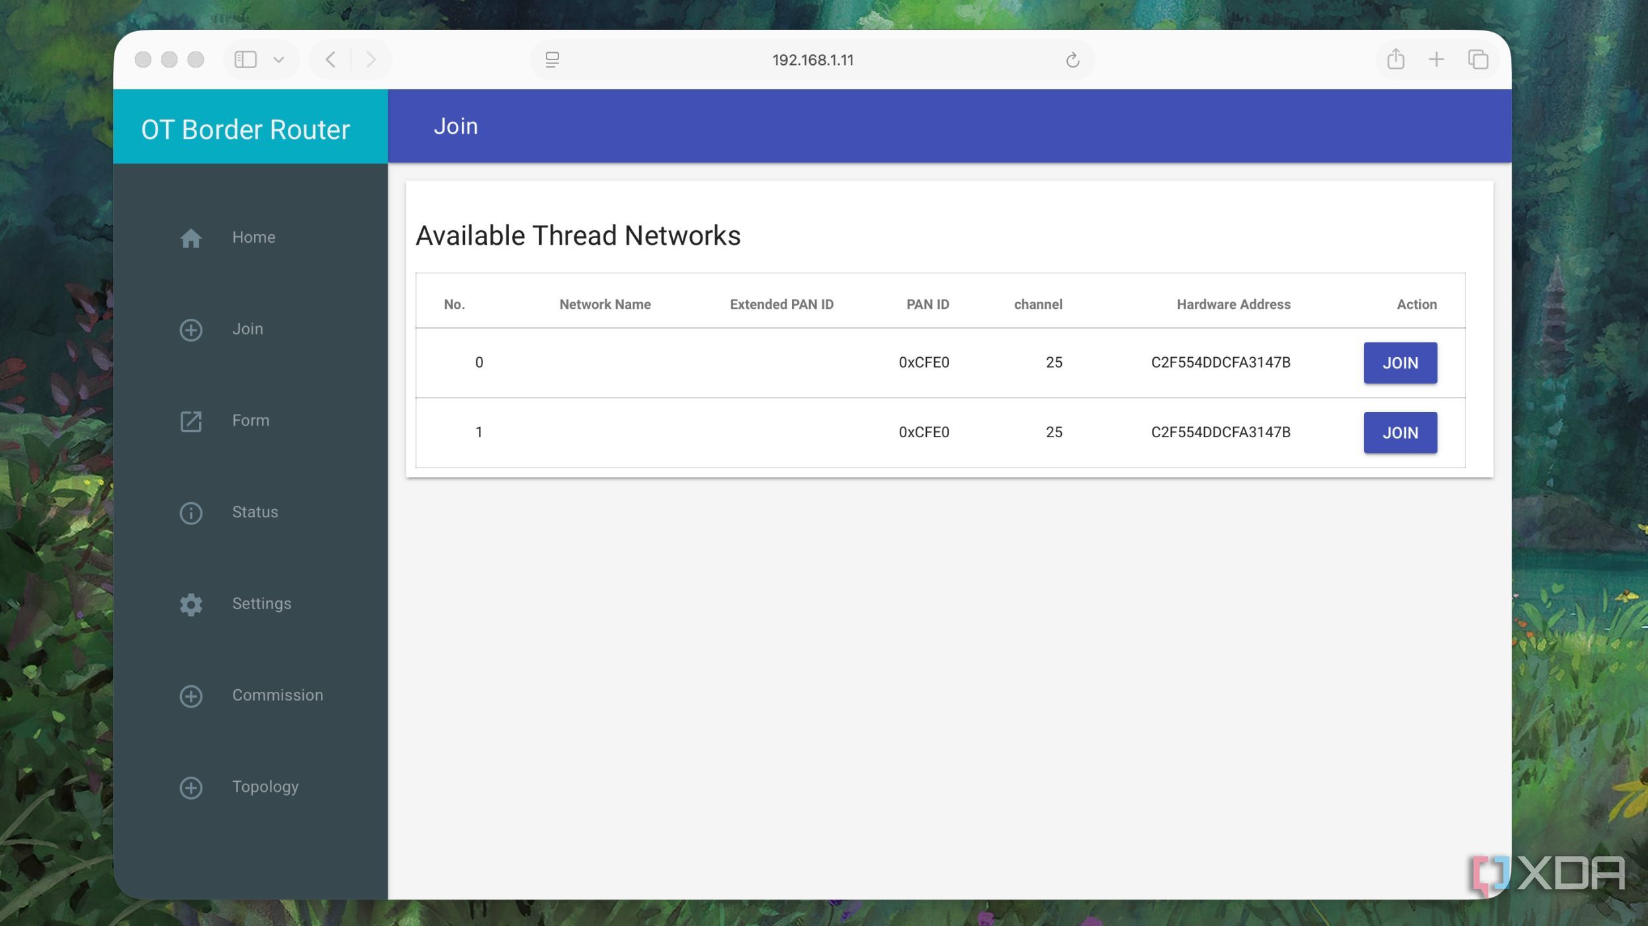Click the 0xCFE0 PAN ID in row 0
The image size is (1648, 926).
click(924, 362)
